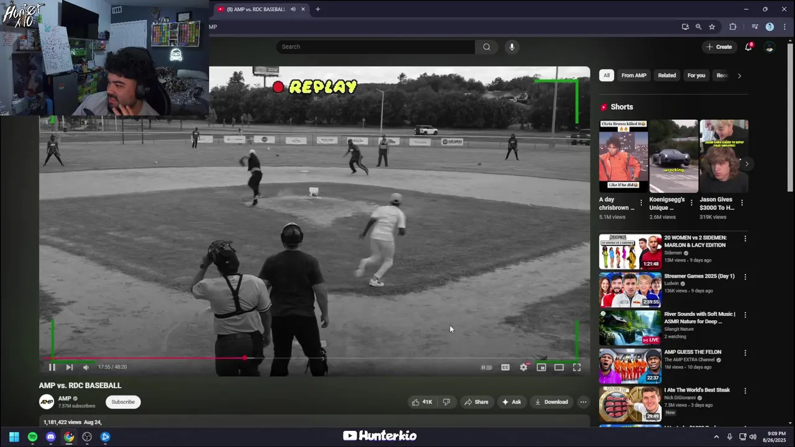Open browser media controls

click(x=755, y=27)
